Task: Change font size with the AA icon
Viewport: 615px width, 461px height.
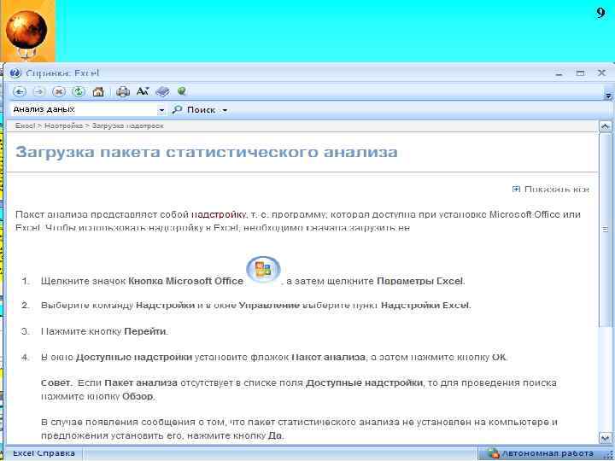Action: [x=143, y=91]
